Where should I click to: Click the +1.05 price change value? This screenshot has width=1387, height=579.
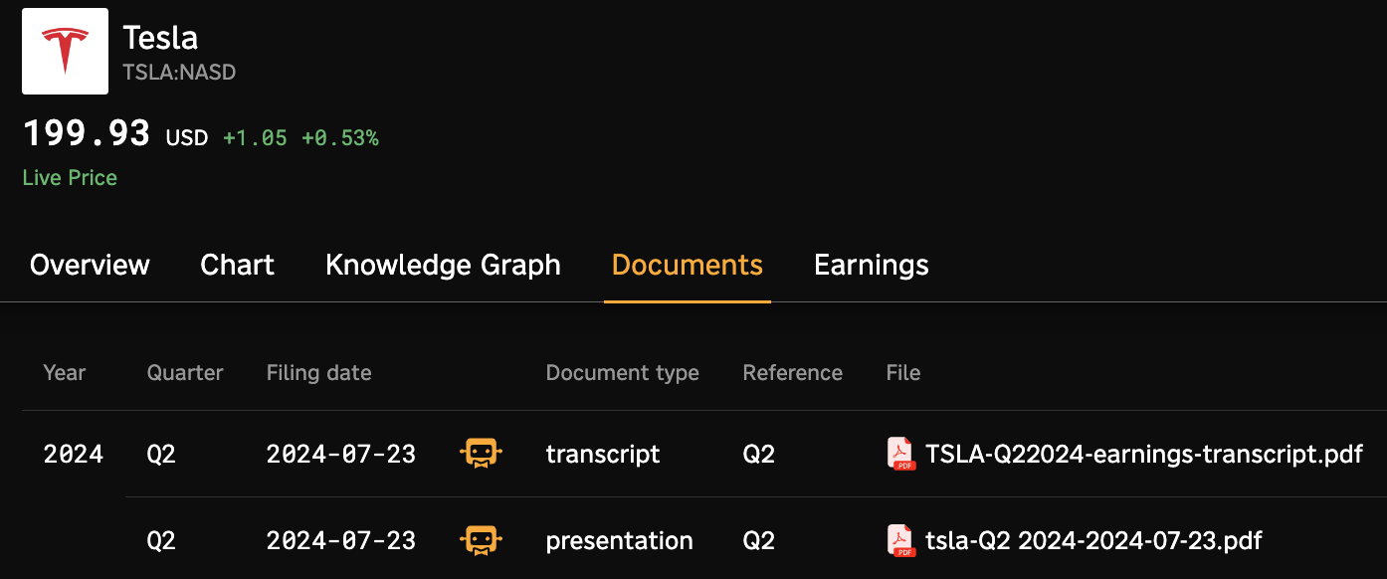point(255,138)
